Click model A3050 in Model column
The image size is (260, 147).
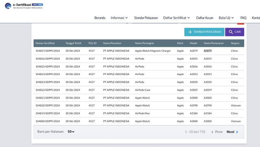pos(194,82)
